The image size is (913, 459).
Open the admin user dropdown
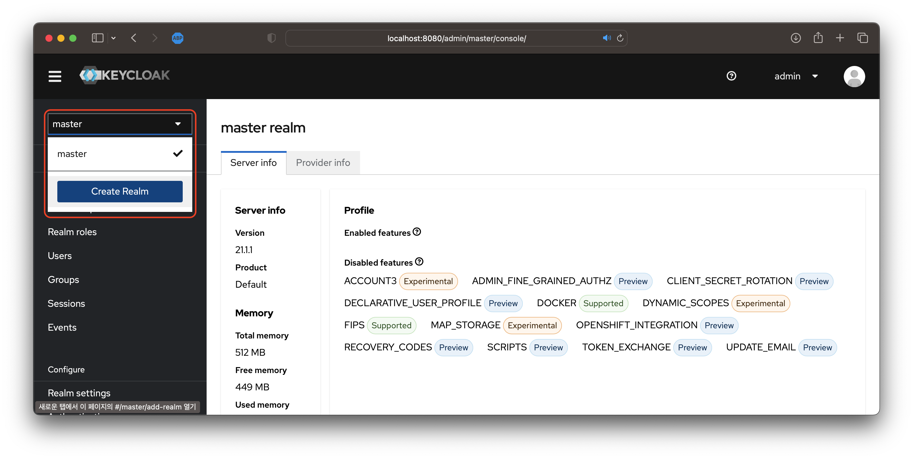pyautogui.click(x=796, y=76)
